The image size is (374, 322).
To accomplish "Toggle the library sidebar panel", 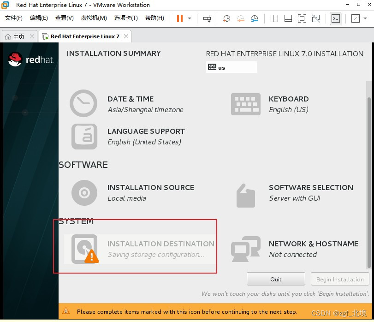I will pyautogui.click(x=274, y=18).
